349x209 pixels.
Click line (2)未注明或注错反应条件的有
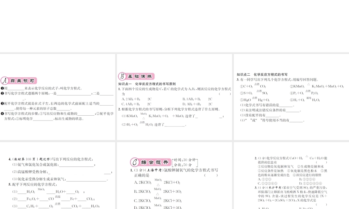pyautogui.click(x=270, y=110)
